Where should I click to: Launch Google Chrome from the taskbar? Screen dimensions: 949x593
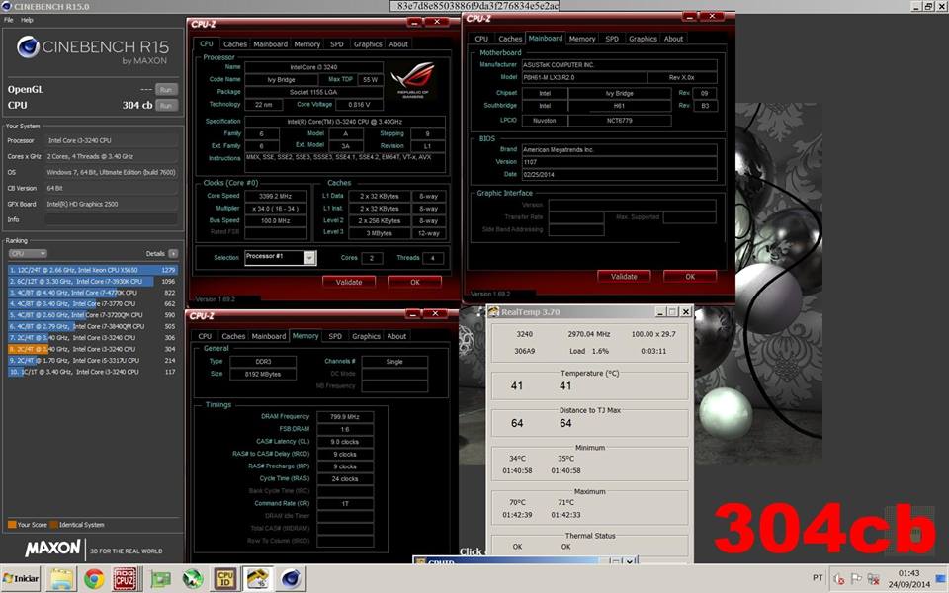[94, 579]
